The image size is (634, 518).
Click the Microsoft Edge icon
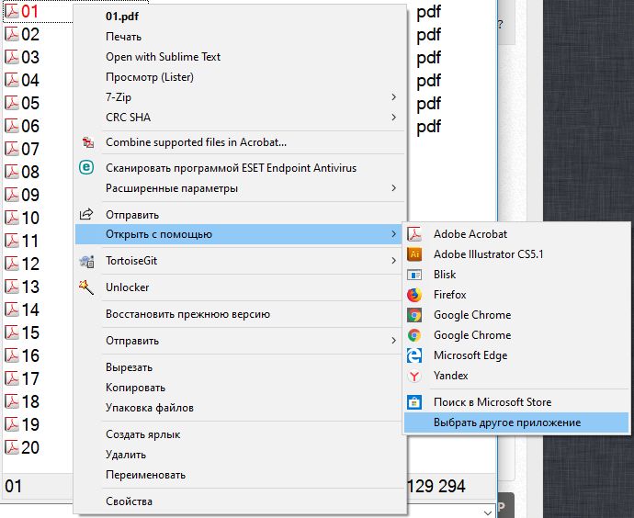pyautogui.click(x=414, y=355)
